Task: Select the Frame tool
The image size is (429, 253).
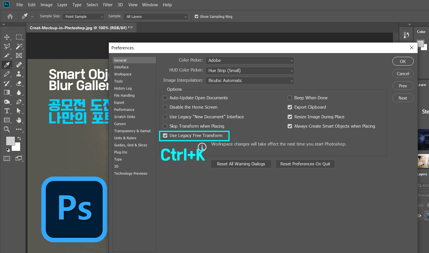Action: (x=19, y=56)
